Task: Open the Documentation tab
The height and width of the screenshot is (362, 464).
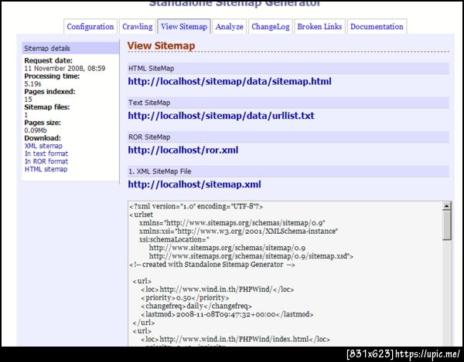Action: pyautogui.click(x=377, y=26)
